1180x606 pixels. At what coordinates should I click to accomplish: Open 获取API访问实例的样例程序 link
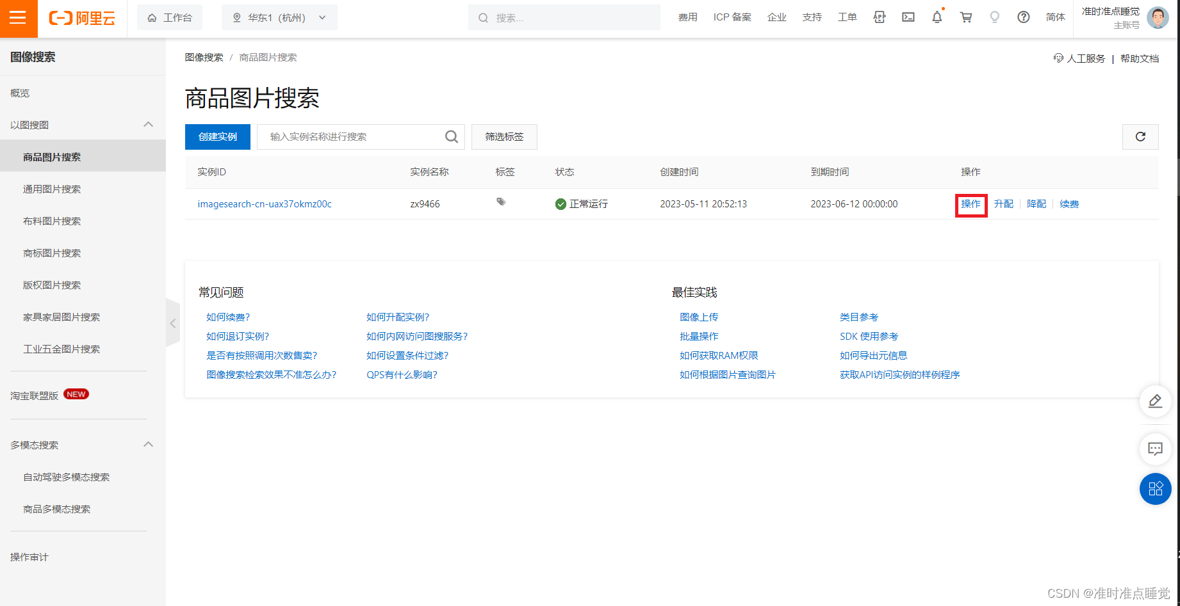coord(900,374)
